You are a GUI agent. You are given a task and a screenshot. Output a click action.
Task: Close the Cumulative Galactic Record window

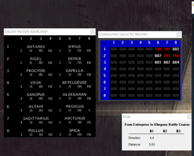tap(179, 34)
